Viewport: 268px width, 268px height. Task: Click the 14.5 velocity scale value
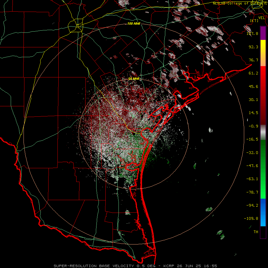(x=253, y=113)
